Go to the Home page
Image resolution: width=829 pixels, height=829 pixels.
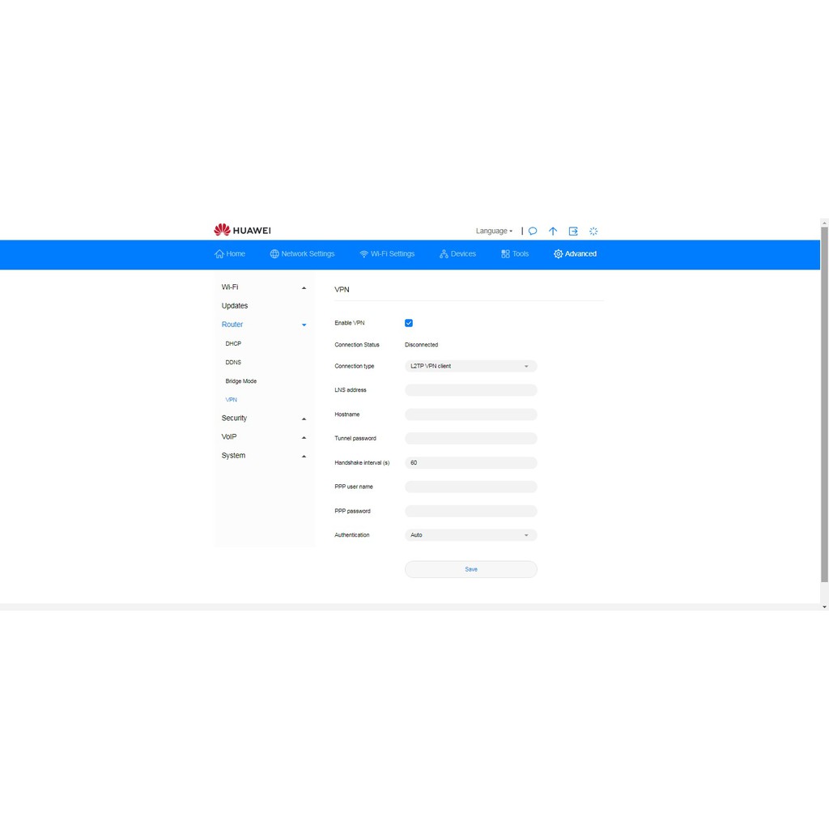(x=230, y=254)
